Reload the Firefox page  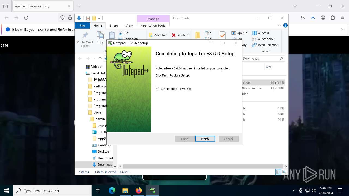[26, 18]
